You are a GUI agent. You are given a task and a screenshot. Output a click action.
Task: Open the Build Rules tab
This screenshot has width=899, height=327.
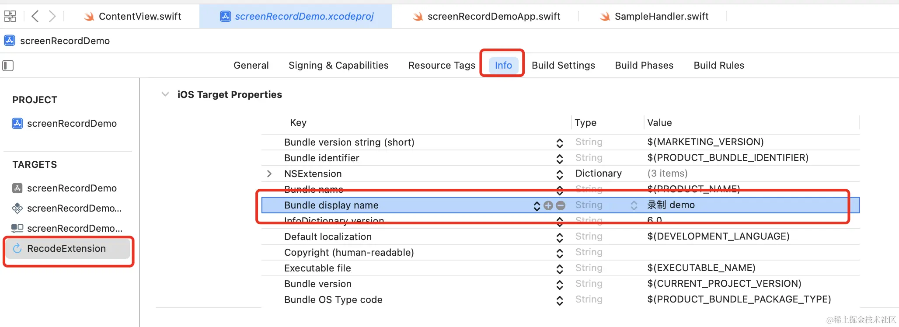coord(719,66)
